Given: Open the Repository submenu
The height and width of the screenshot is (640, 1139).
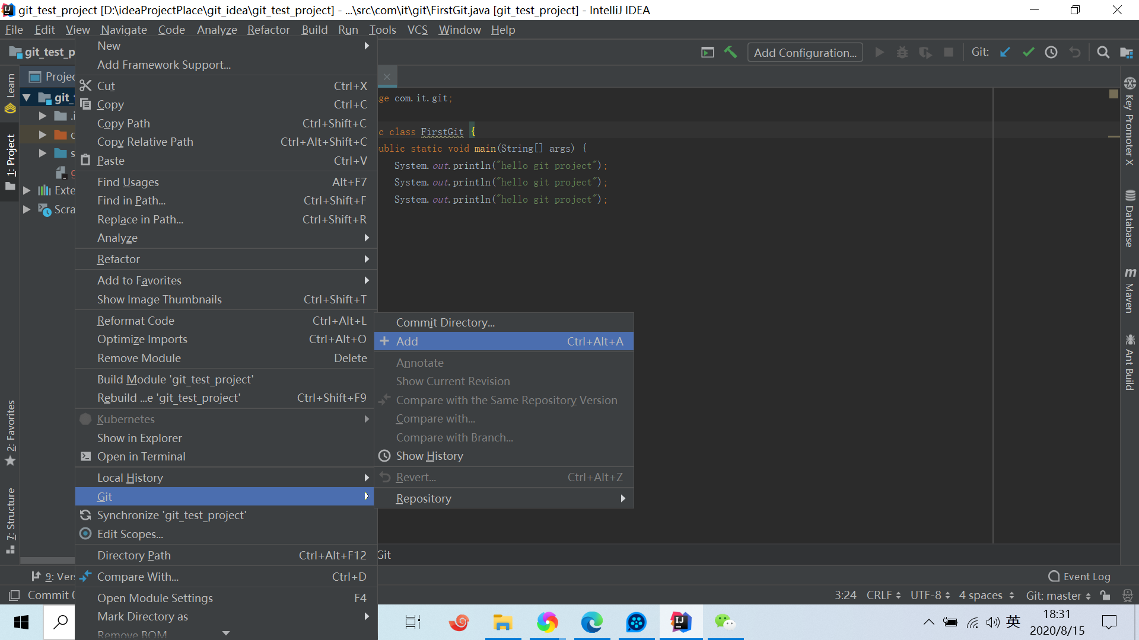Looking at the screenshot, I should pos(504,499).
